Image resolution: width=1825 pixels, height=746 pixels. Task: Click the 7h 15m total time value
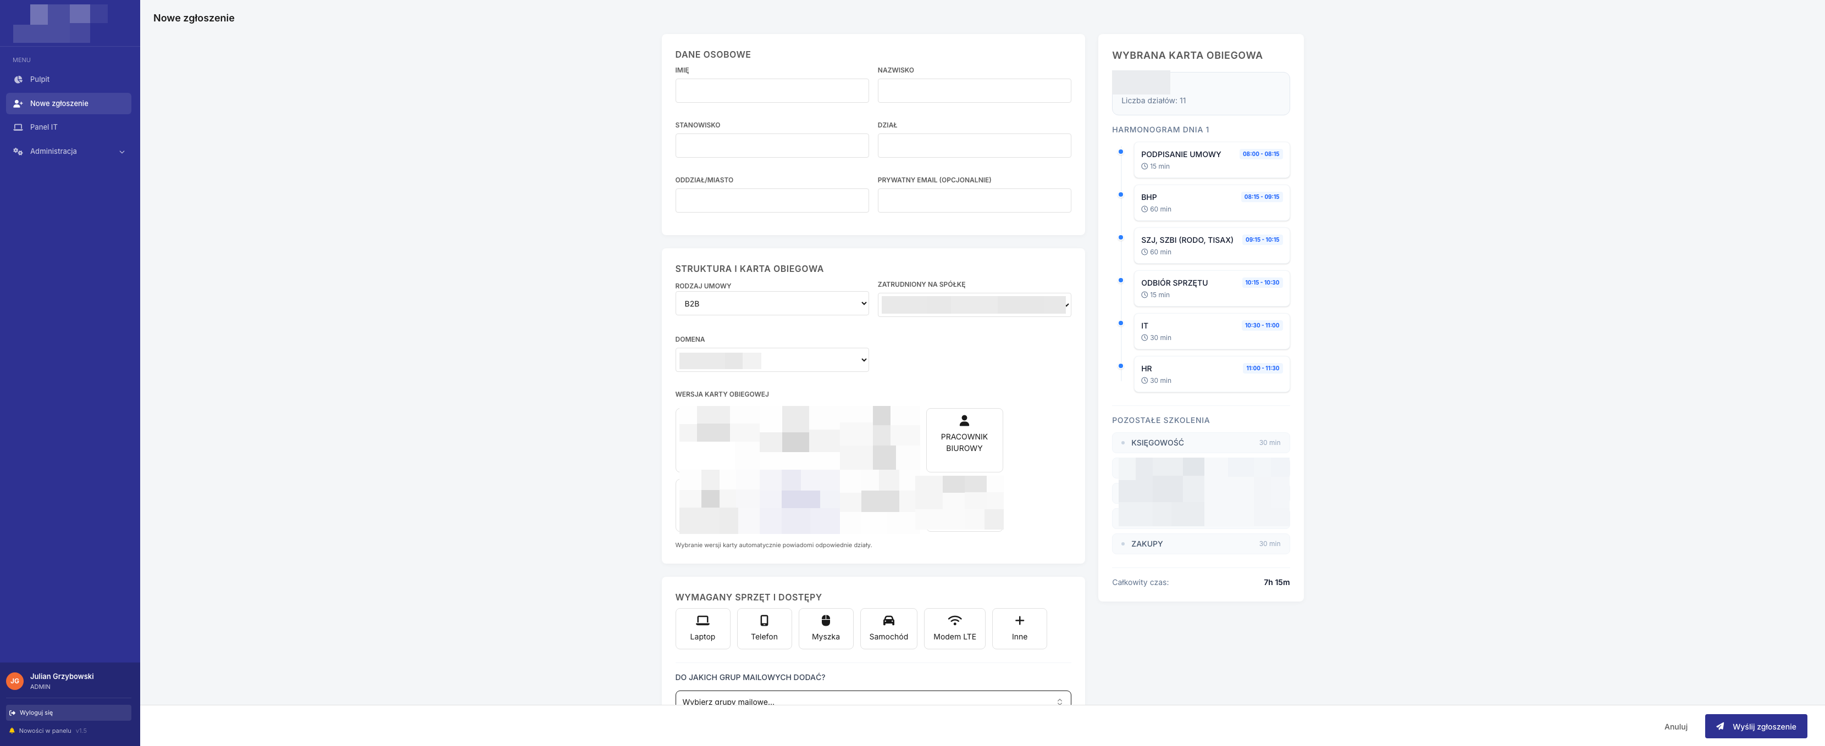tap(1276, 582)
